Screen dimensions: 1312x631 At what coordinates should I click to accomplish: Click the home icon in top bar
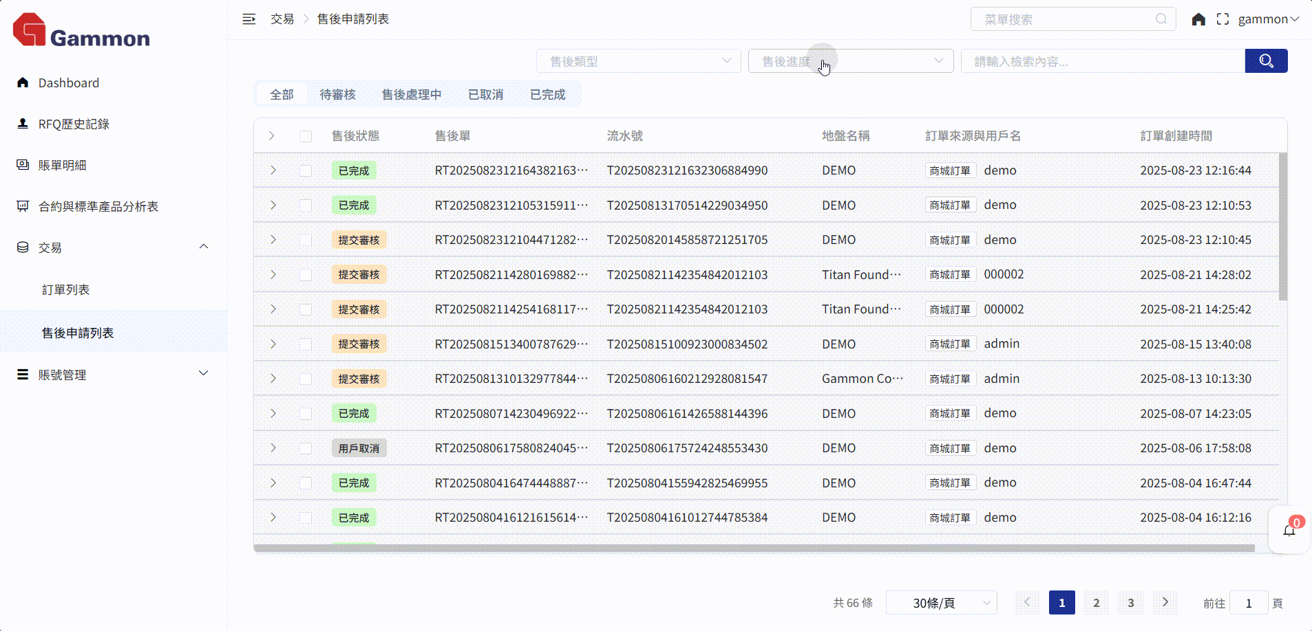pyautogui.click(x=1198, y=19)
